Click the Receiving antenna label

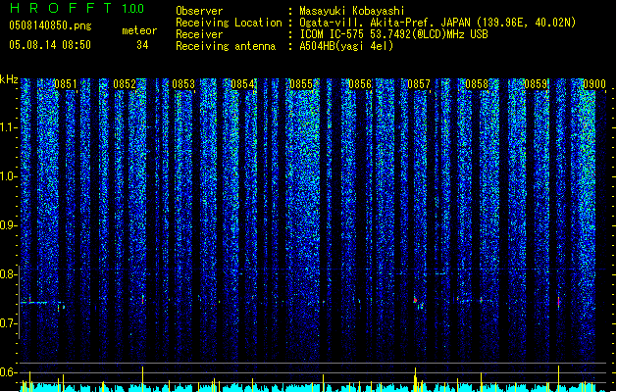pos(226,46)
